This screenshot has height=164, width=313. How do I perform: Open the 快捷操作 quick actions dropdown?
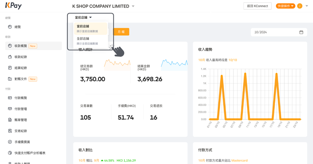coord(285,6)
